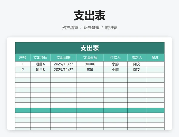Select 阿文 in the 项目B row
The height and width of the screenshot is (137, 179).
(137, 70)
